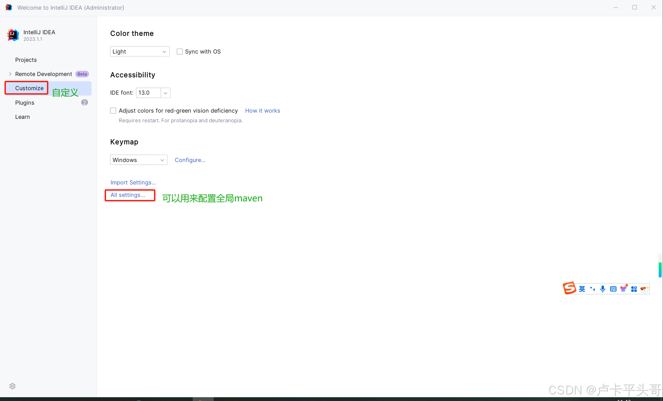Click the Color theme heading
Viewport: 663px width, 401px height.
pos(132,34)
